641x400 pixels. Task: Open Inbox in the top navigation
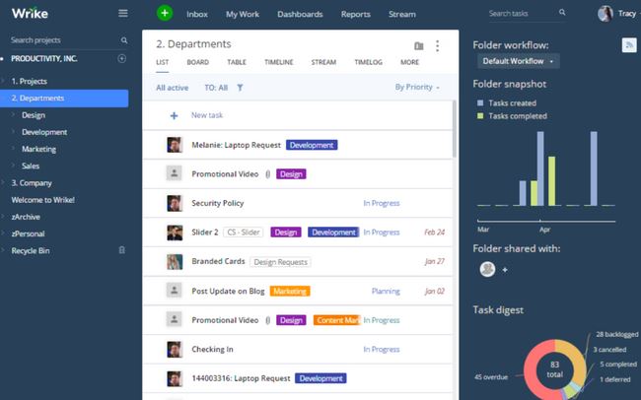pos(197,14)
